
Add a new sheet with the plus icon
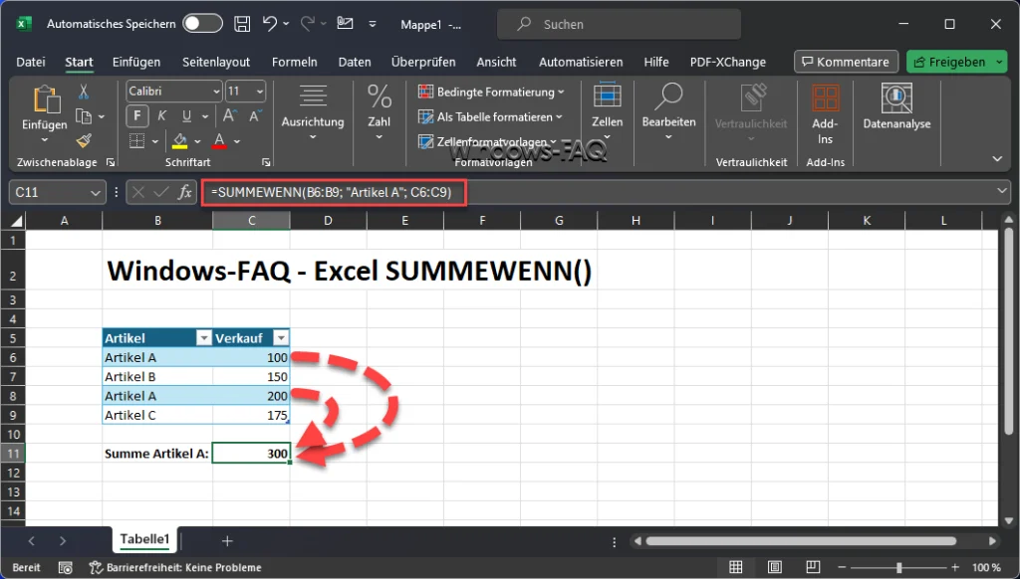pos(227,540)
